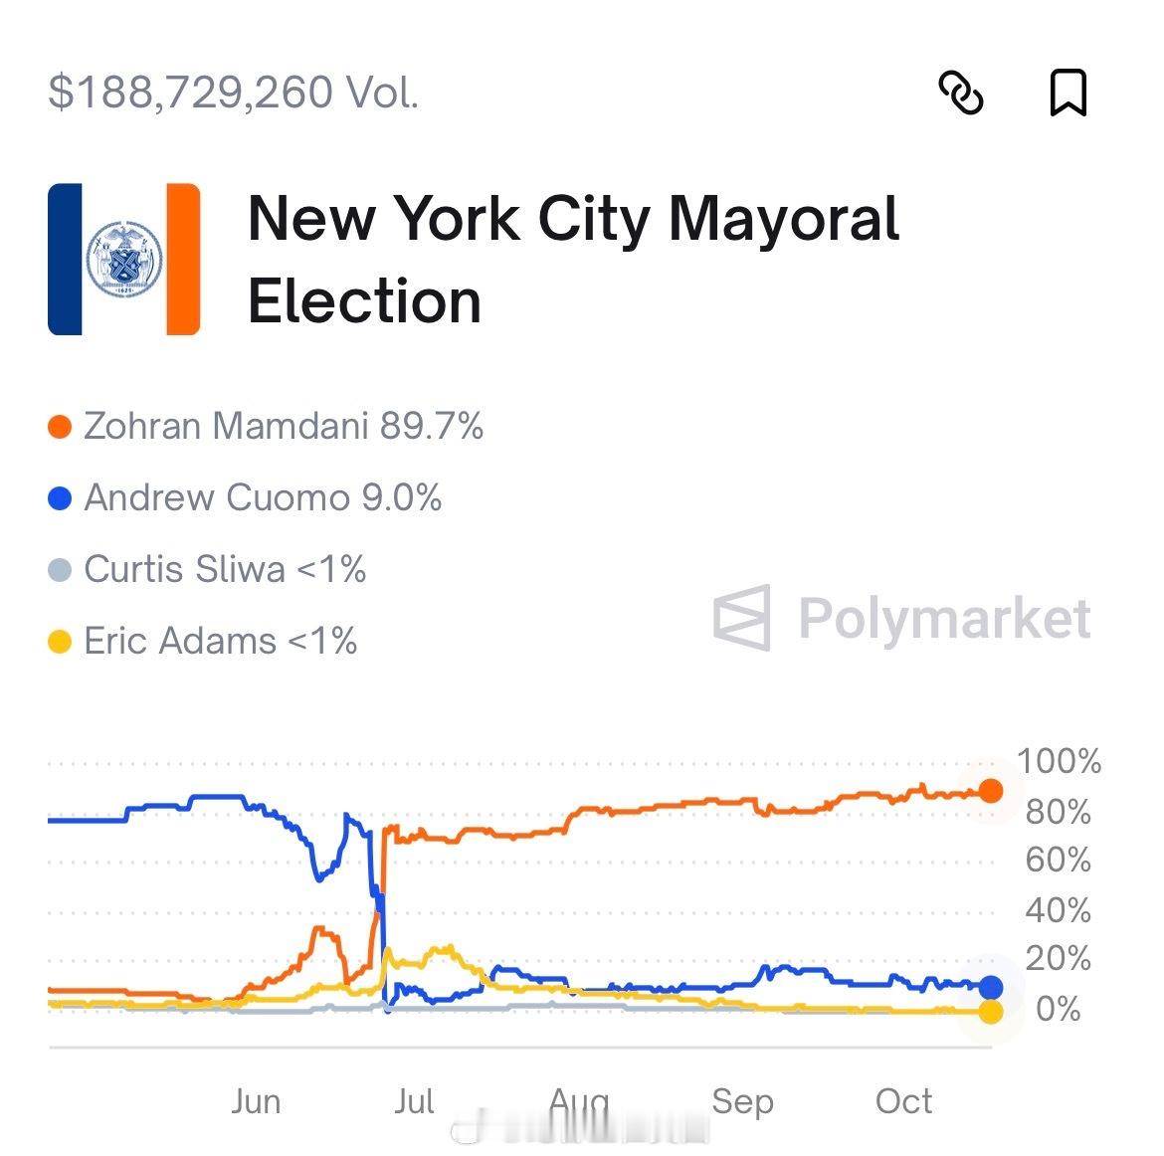Click the Jul label on the time axis
The height and width of the screenshot is (1156, 1164).
coord(414,1101)
